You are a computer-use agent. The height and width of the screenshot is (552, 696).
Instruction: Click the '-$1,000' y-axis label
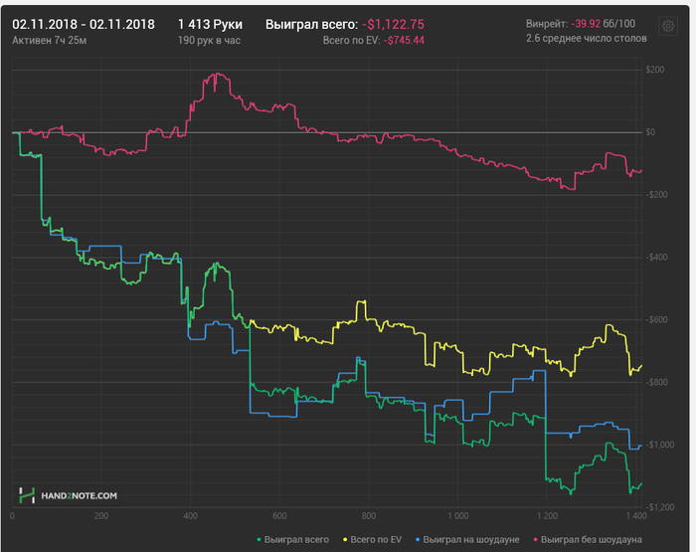pyautogui.click(x=659, y=445)
